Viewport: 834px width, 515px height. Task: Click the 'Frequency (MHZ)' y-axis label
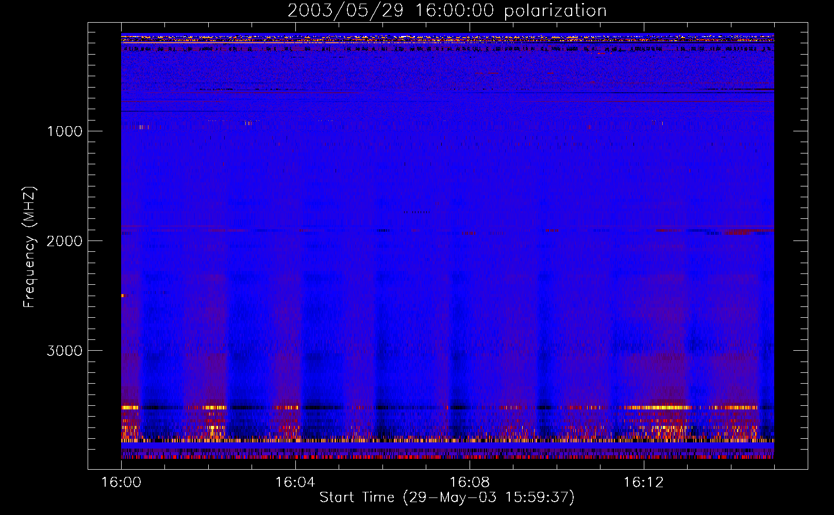point(29,248)
